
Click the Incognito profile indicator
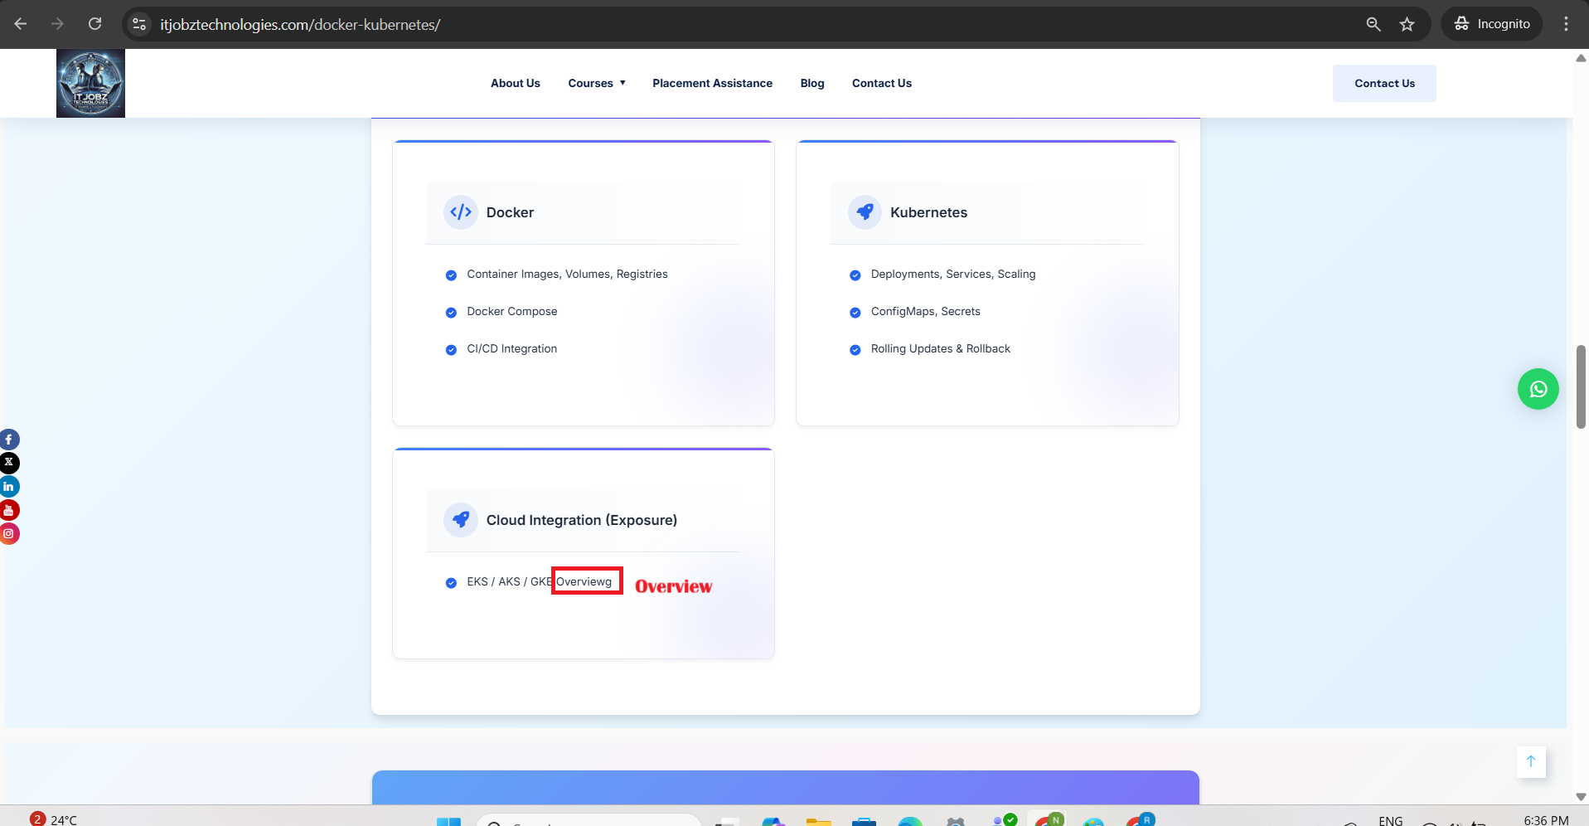point(1492,24)
